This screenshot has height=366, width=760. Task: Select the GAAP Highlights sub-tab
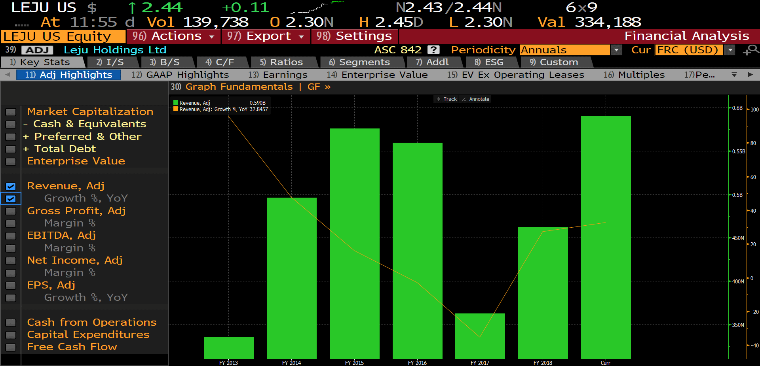pyautogui.click(x=180, y=75)
